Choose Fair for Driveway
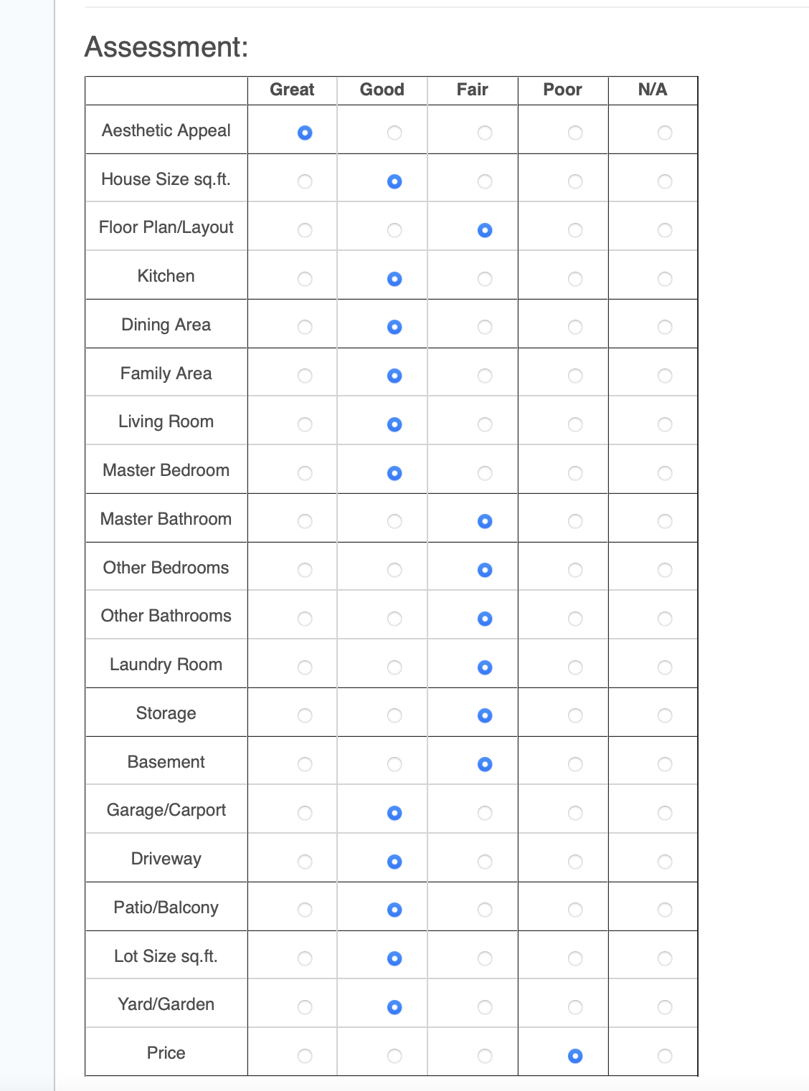809x1091 pixels. (485, 862)
